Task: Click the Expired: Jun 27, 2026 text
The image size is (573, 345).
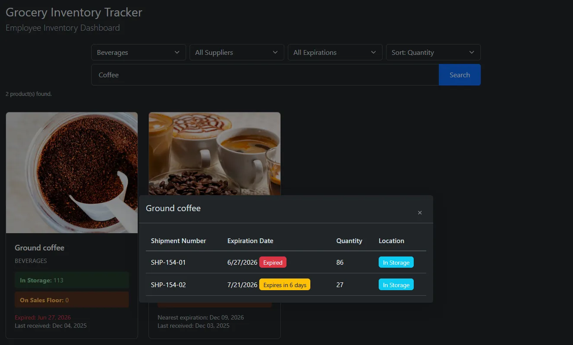Action: (43, 317)
